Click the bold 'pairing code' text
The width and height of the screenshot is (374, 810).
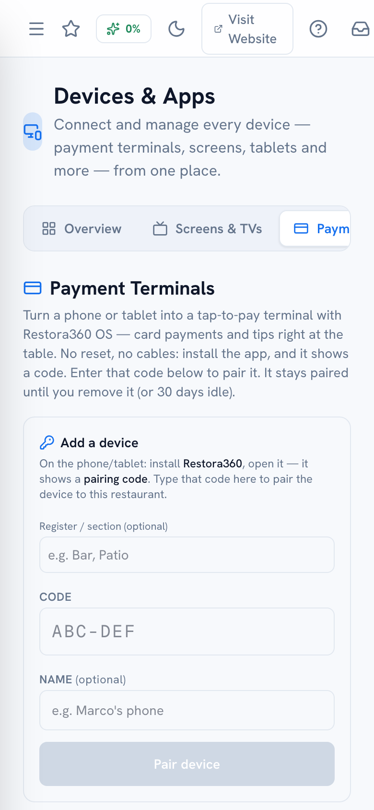(116, 479)
